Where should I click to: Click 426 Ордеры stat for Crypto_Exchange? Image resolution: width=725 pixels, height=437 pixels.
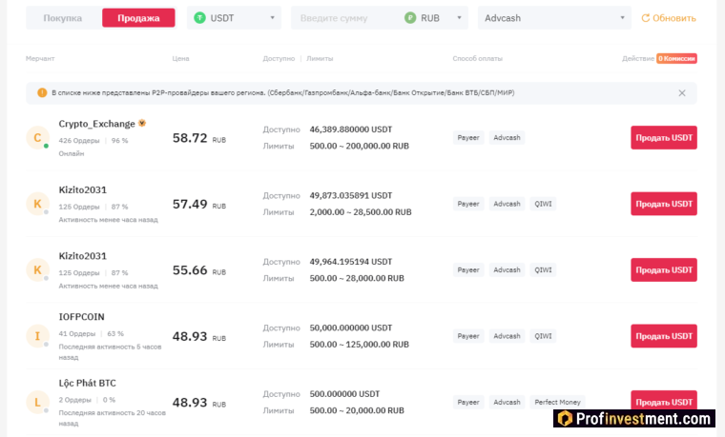coord(79,141)
